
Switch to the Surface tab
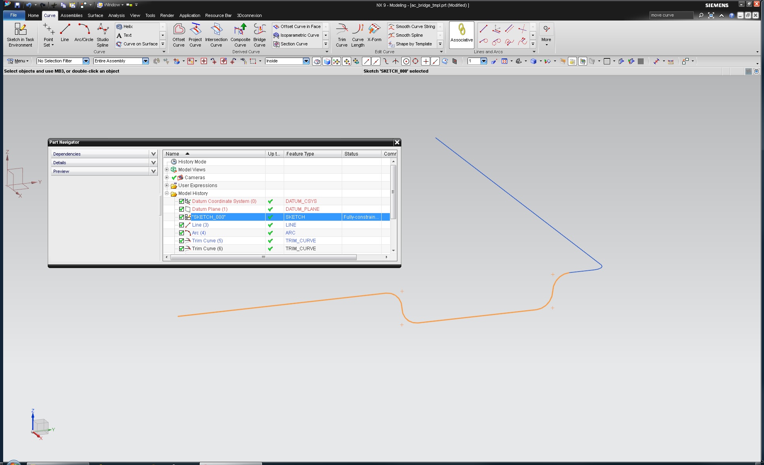(95, 15)
